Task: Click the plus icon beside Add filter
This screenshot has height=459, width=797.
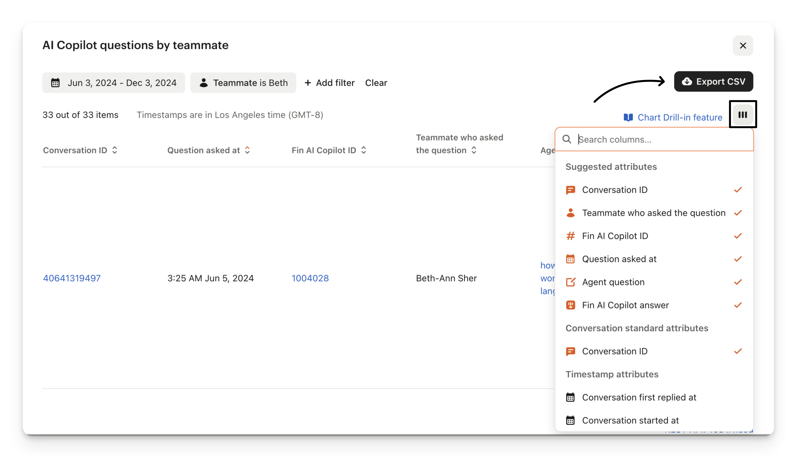Action: [x=308, y=83]
